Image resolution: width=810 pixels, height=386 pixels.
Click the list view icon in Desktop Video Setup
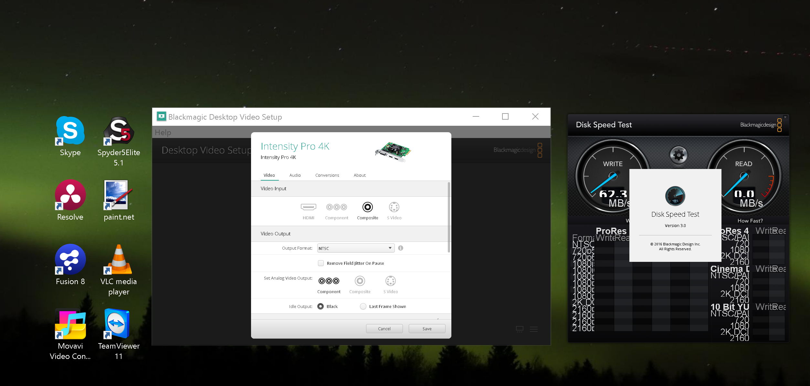534,329
